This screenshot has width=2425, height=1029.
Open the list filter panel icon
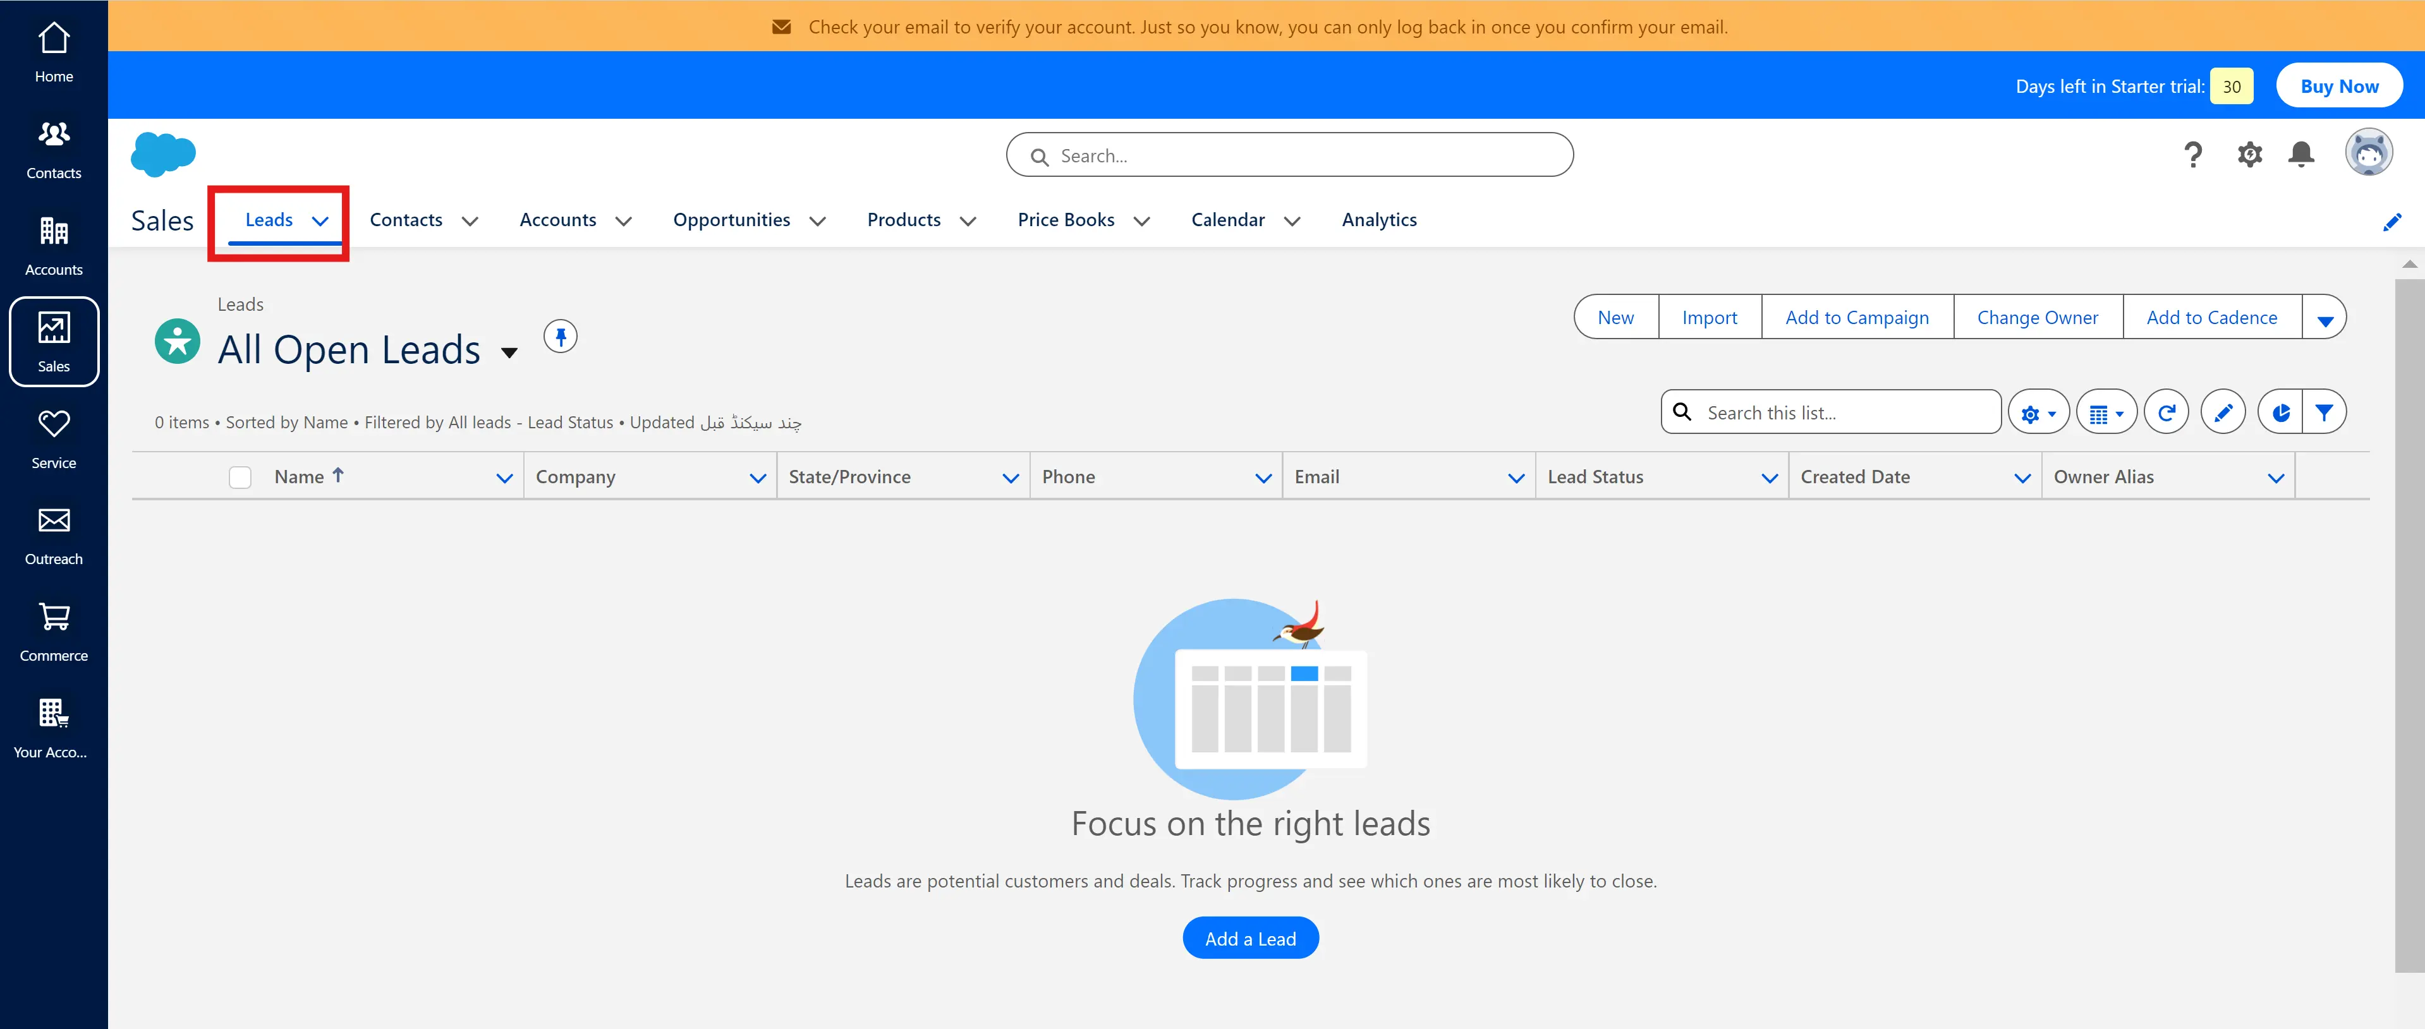2323,413
